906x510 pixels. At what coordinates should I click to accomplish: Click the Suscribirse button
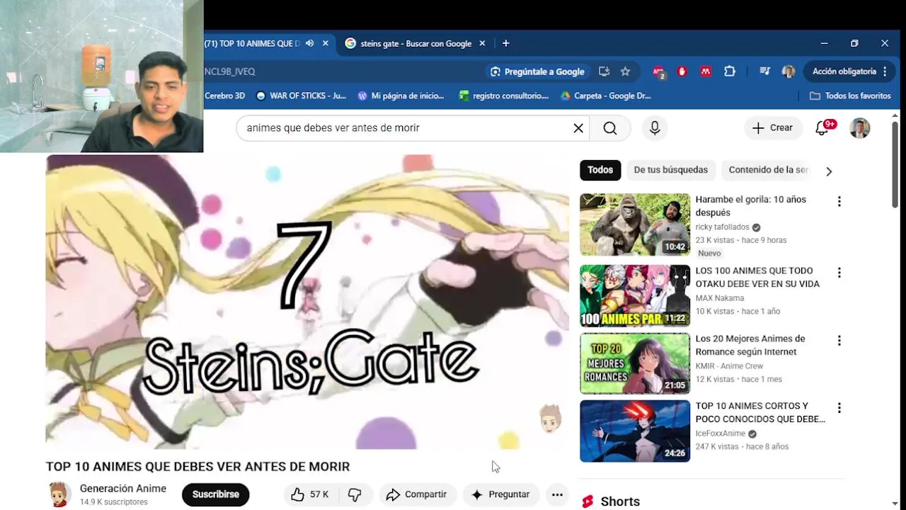[x=216, y=494]
